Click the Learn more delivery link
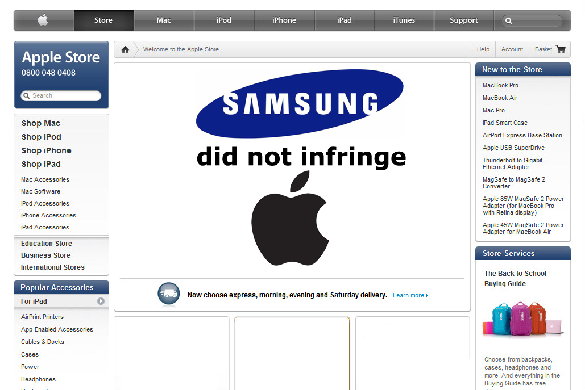585x390 pixels. click(410, 295)
